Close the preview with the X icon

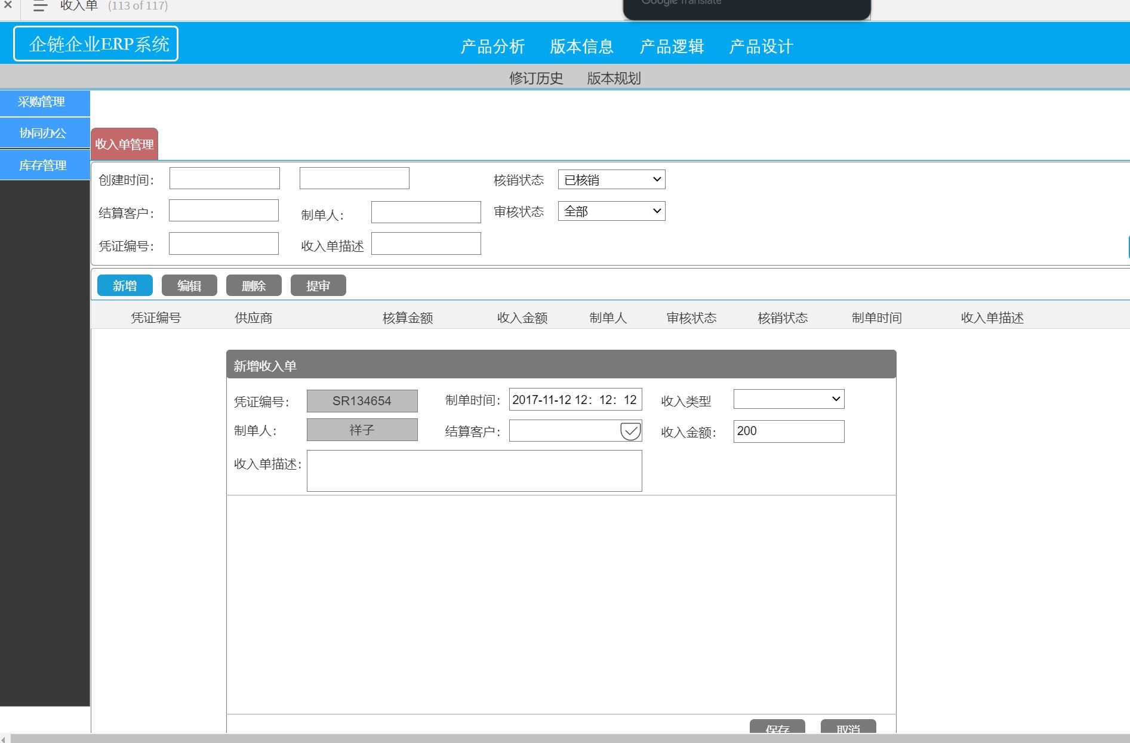pos(8,5)
